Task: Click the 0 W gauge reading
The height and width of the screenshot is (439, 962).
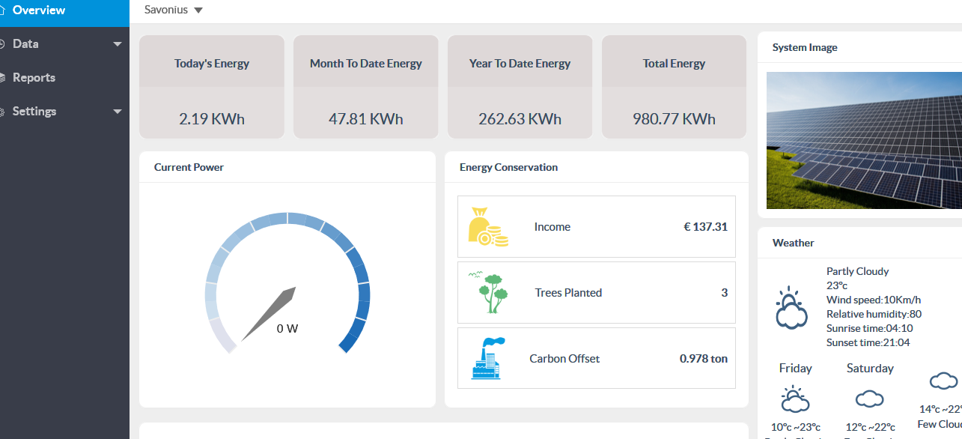Action: [x=287, y=329]
